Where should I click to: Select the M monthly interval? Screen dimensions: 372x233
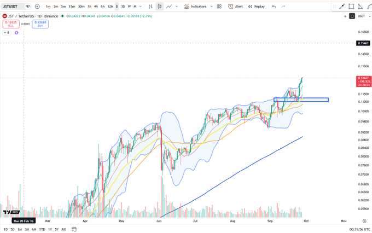click(x=135, y=7)
